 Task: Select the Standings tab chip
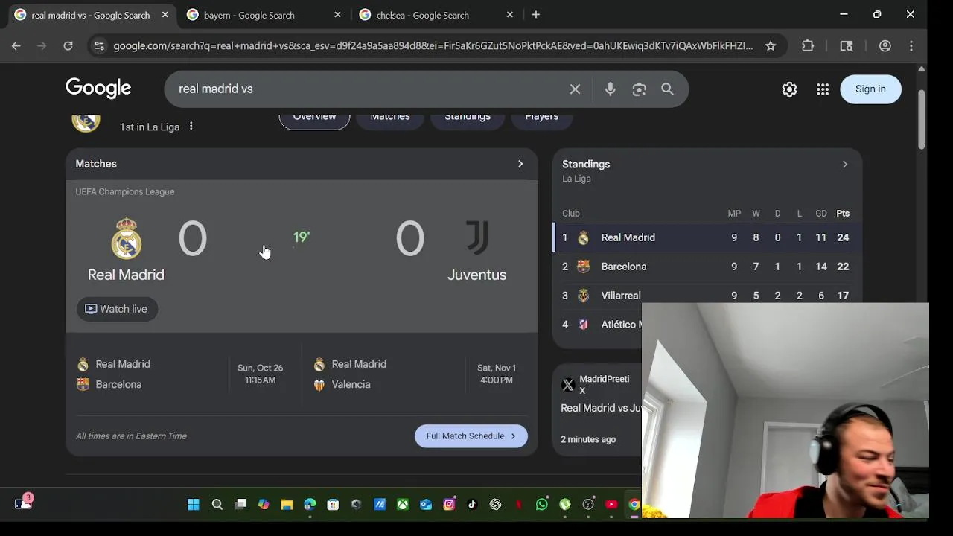point(468,118)
